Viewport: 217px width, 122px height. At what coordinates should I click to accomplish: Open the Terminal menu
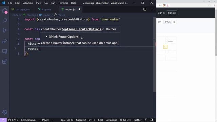[63, 3]
